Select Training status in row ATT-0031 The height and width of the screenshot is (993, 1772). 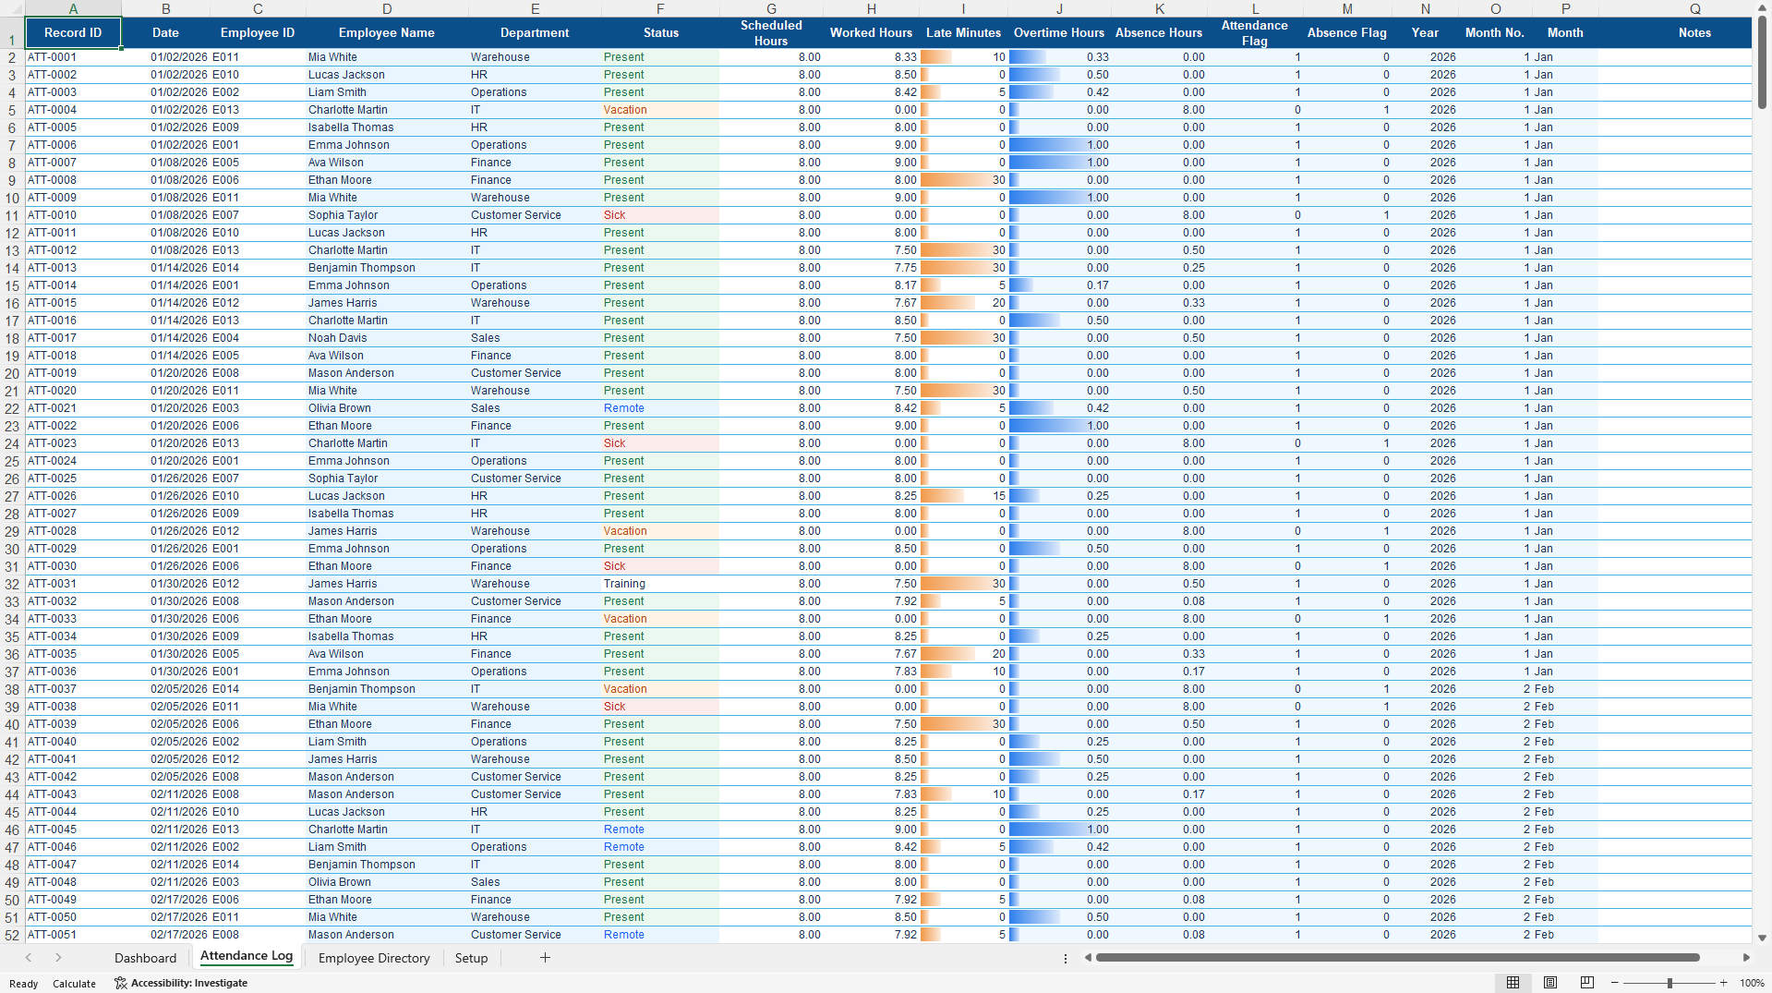[x=660, y=584]
